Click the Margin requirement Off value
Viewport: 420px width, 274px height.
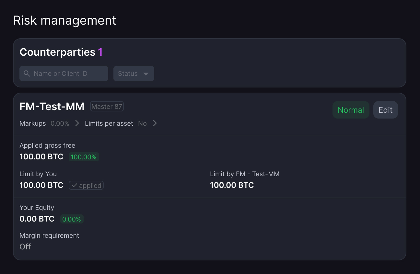(25, 247)
